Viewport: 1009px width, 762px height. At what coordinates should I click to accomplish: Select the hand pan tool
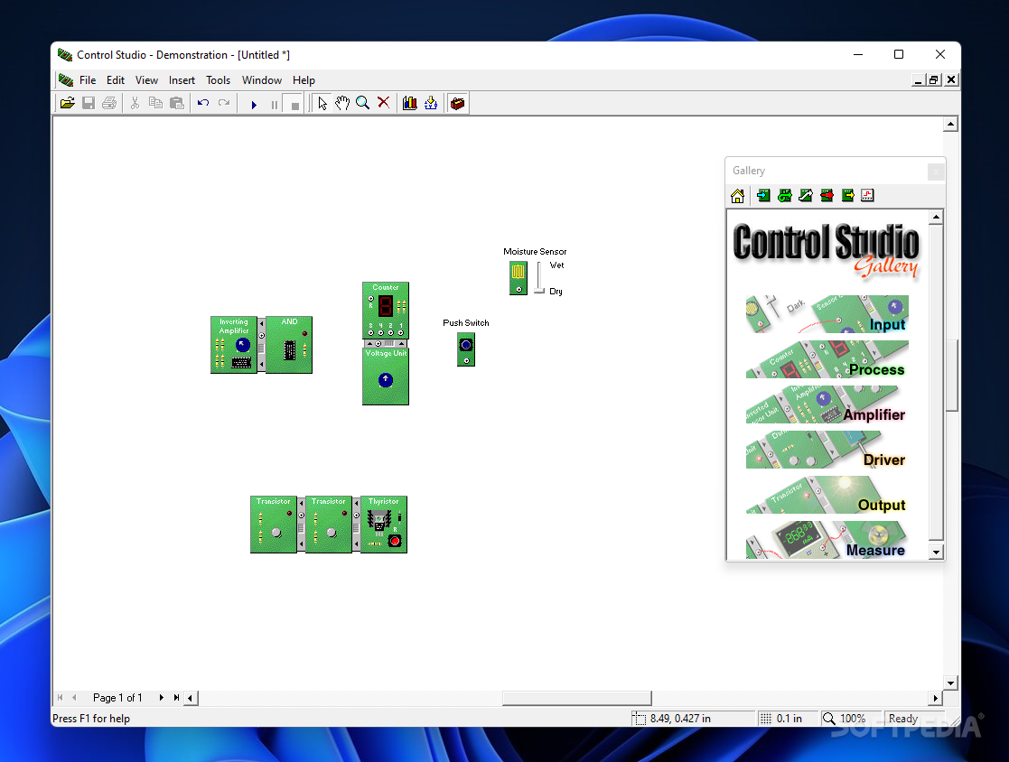tap(342, 103)
